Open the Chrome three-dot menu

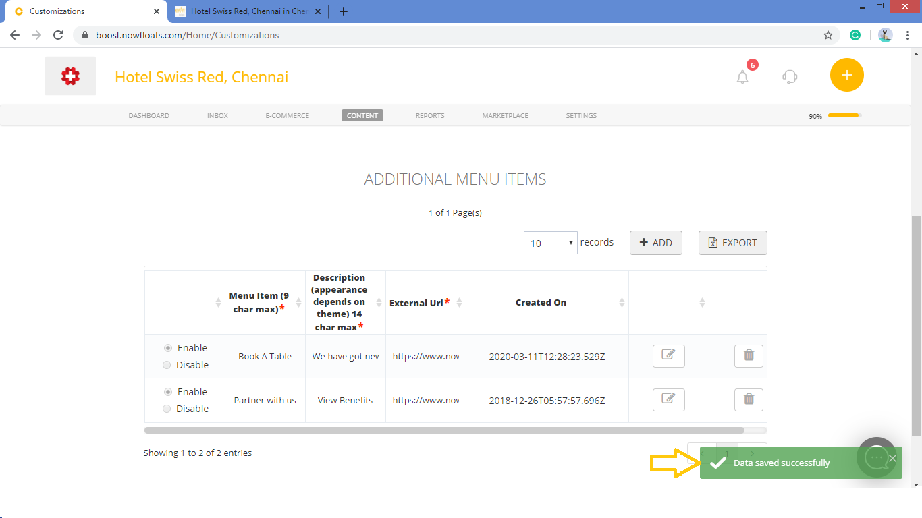907,35
